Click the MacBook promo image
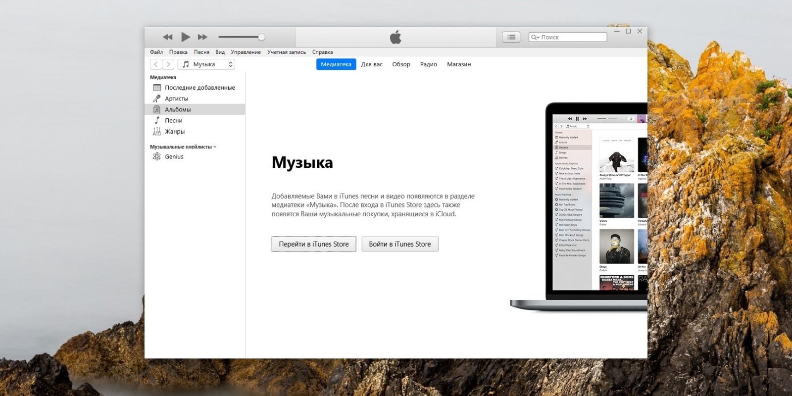This screenshot has height=396, width=792. (x=579, y=207)
